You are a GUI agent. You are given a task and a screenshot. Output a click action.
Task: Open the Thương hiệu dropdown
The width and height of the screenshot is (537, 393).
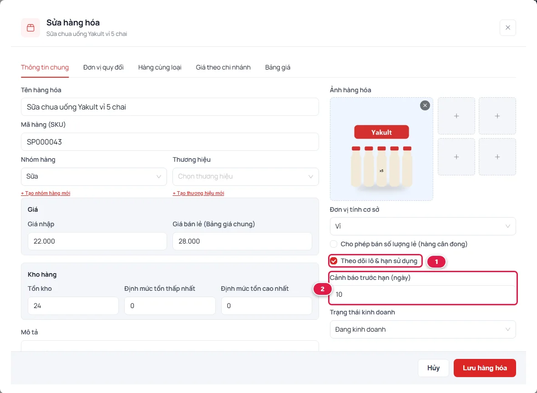click(x=246, y=176)
